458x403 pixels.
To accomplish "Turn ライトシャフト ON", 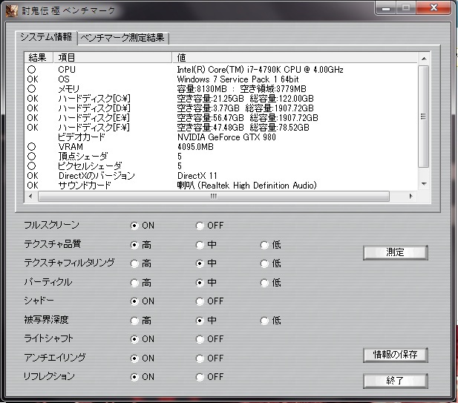I will pyautogui.click(x=134, y=339).
